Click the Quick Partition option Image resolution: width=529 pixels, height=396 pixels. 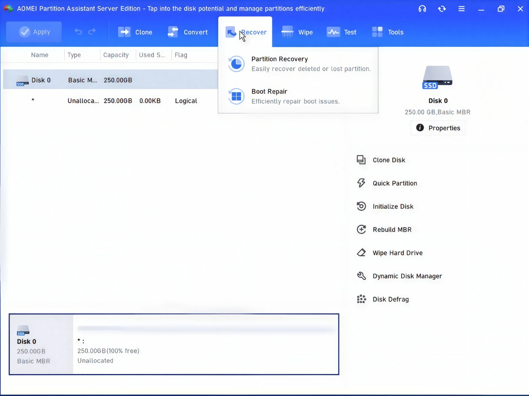coord(387,183)
